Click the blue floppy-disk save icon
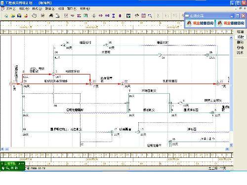Screen dimensions: 247x185 (x=19, y=16)
